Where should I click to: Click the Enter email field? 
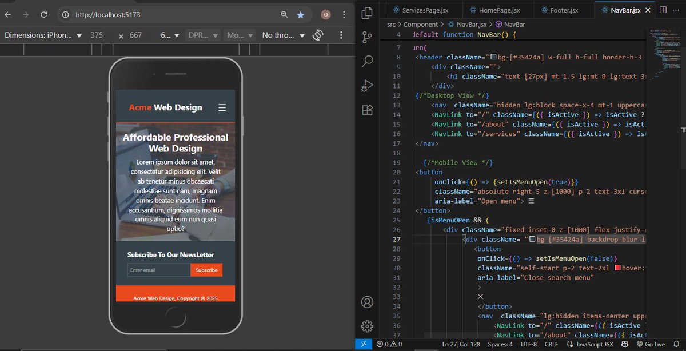158,270
